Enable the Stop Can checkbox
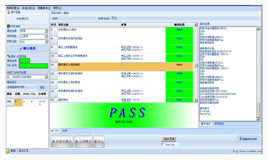268x160 pixels. [x=163, y=145]
